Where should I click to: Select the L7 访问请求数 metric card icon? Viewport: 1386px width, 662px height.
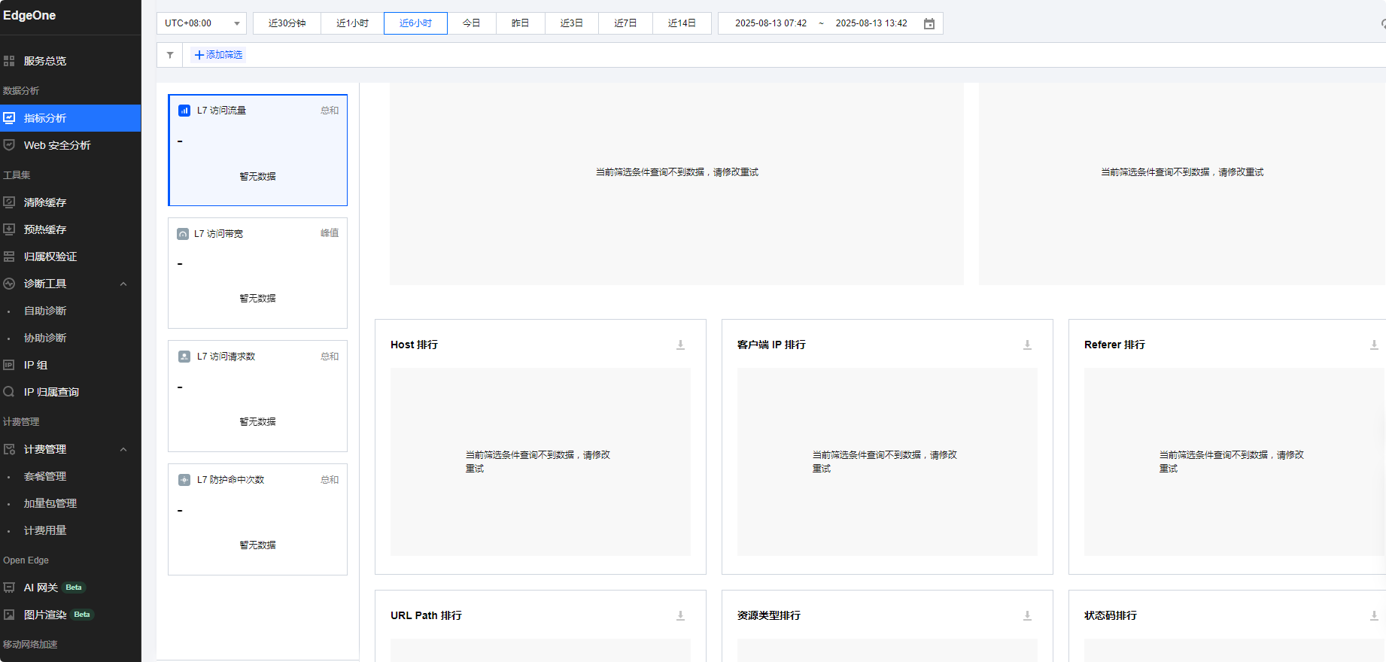tap(184, 357)
